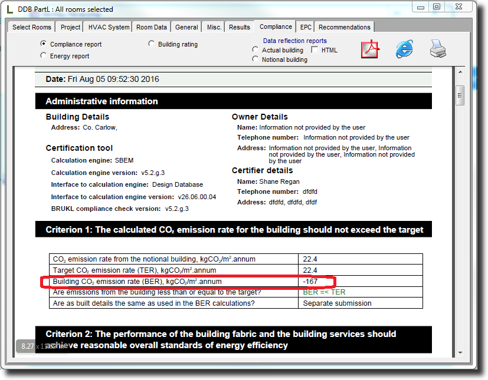View the Results tab
Screen dimensions: 488x380
click(x=240, y=27)
